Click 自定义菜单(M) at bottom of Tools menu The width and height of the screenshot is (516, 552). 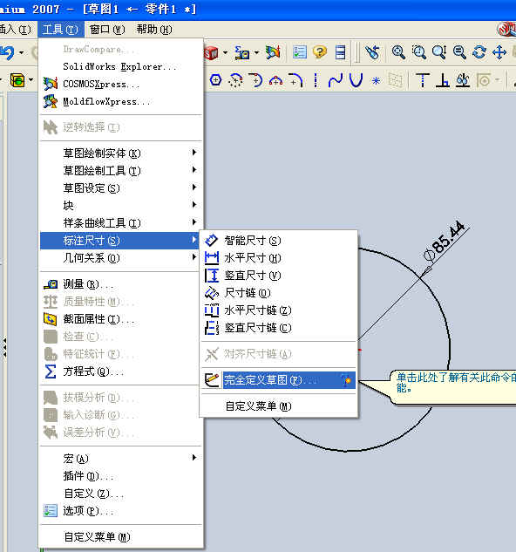121,537
